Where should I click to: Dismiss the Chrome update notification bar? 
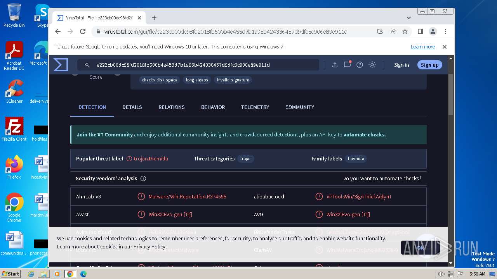[x=445, y=47]
